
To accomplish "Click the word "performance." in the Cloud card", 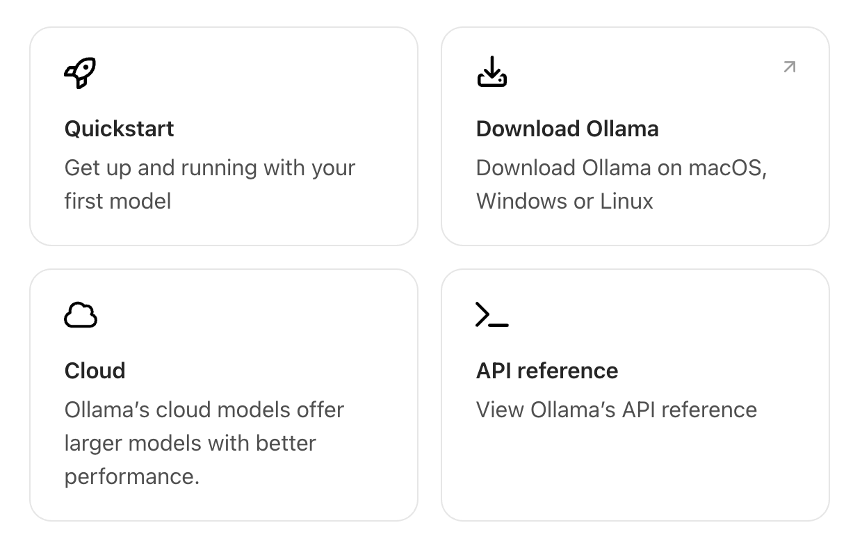I will (x=132, y=477).
